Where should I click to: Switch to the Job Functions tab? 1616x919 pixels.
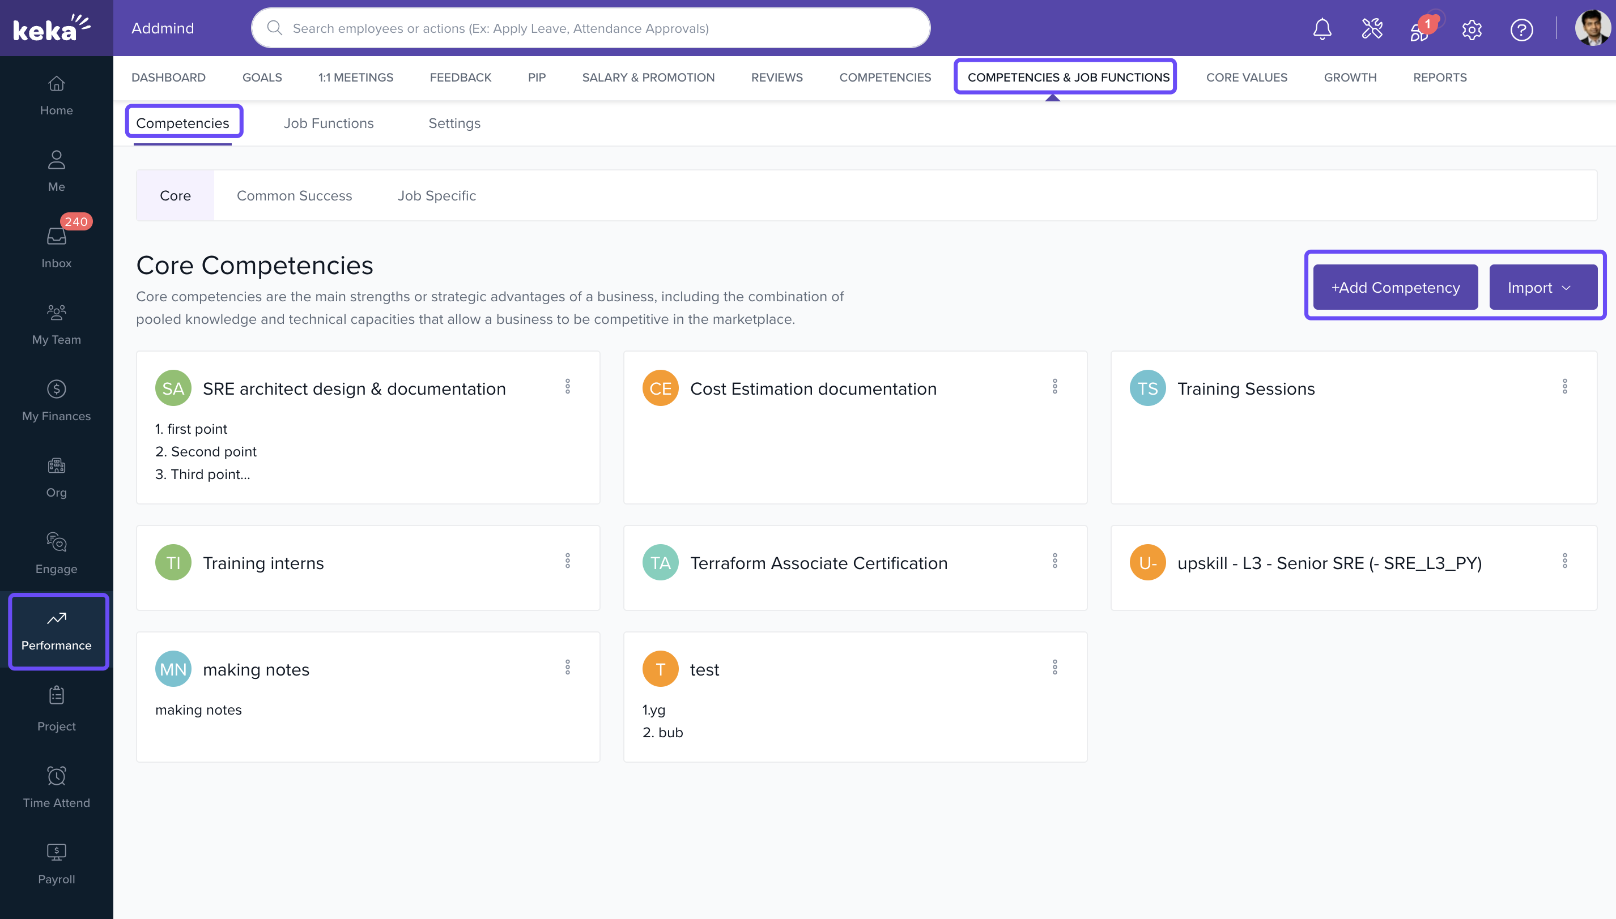[x=329, y=123]
